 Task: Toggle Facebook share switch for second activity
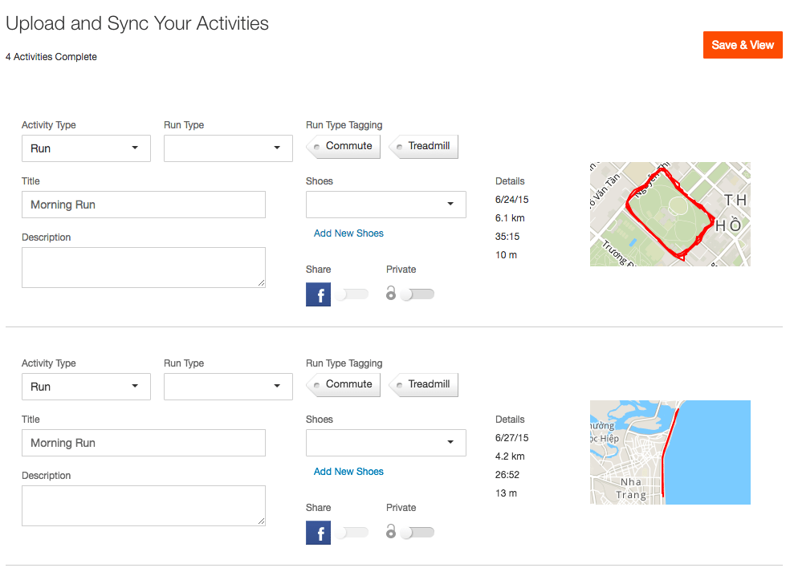pos(352,533)
